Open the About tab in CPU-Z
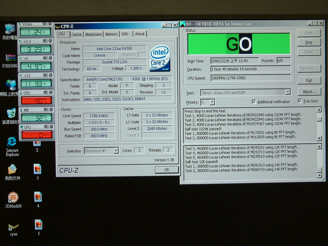Viewport: 328px width, 246px height. (x=140, y=34)
